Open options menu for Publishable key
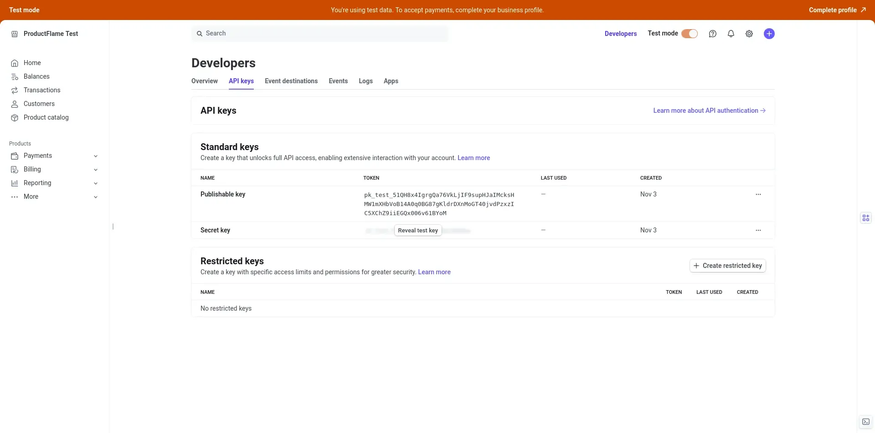The width and height of the screenshot is (875, 433). pyautogui.click(x=758, y=195)
